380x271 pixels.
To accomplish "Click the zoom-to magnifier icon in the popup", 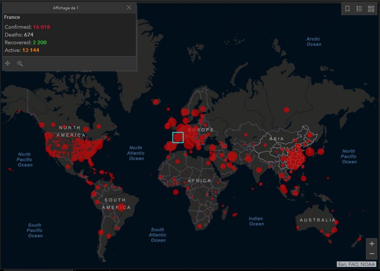I will pos(20,63).
